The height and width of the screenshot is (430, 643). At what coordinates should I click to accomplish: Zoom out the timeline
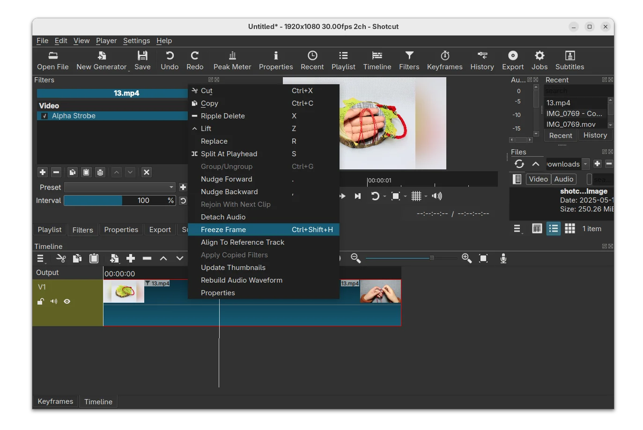(x=355, y=258)
